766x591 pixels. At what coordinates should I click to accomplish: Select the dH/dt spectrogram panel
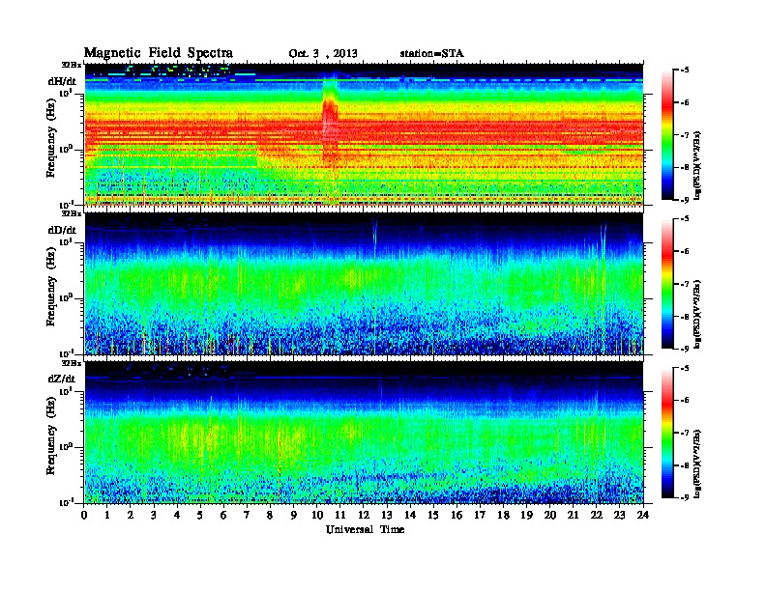point(364,135)
